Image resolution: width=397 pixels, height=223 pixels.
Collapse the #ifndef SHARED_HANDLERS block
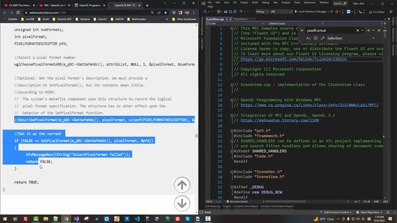[232, 151]
